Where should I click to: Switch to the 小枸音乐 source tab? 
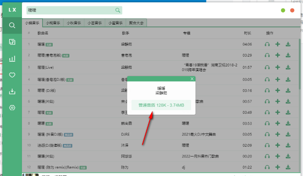[53, 23]
